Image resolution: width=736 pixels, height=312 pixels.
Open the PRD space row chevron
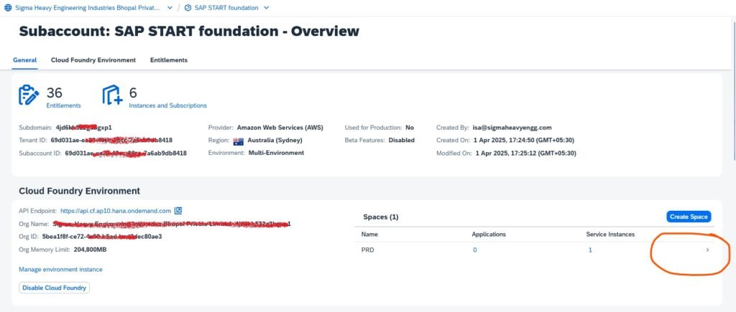tap(707, 250)
